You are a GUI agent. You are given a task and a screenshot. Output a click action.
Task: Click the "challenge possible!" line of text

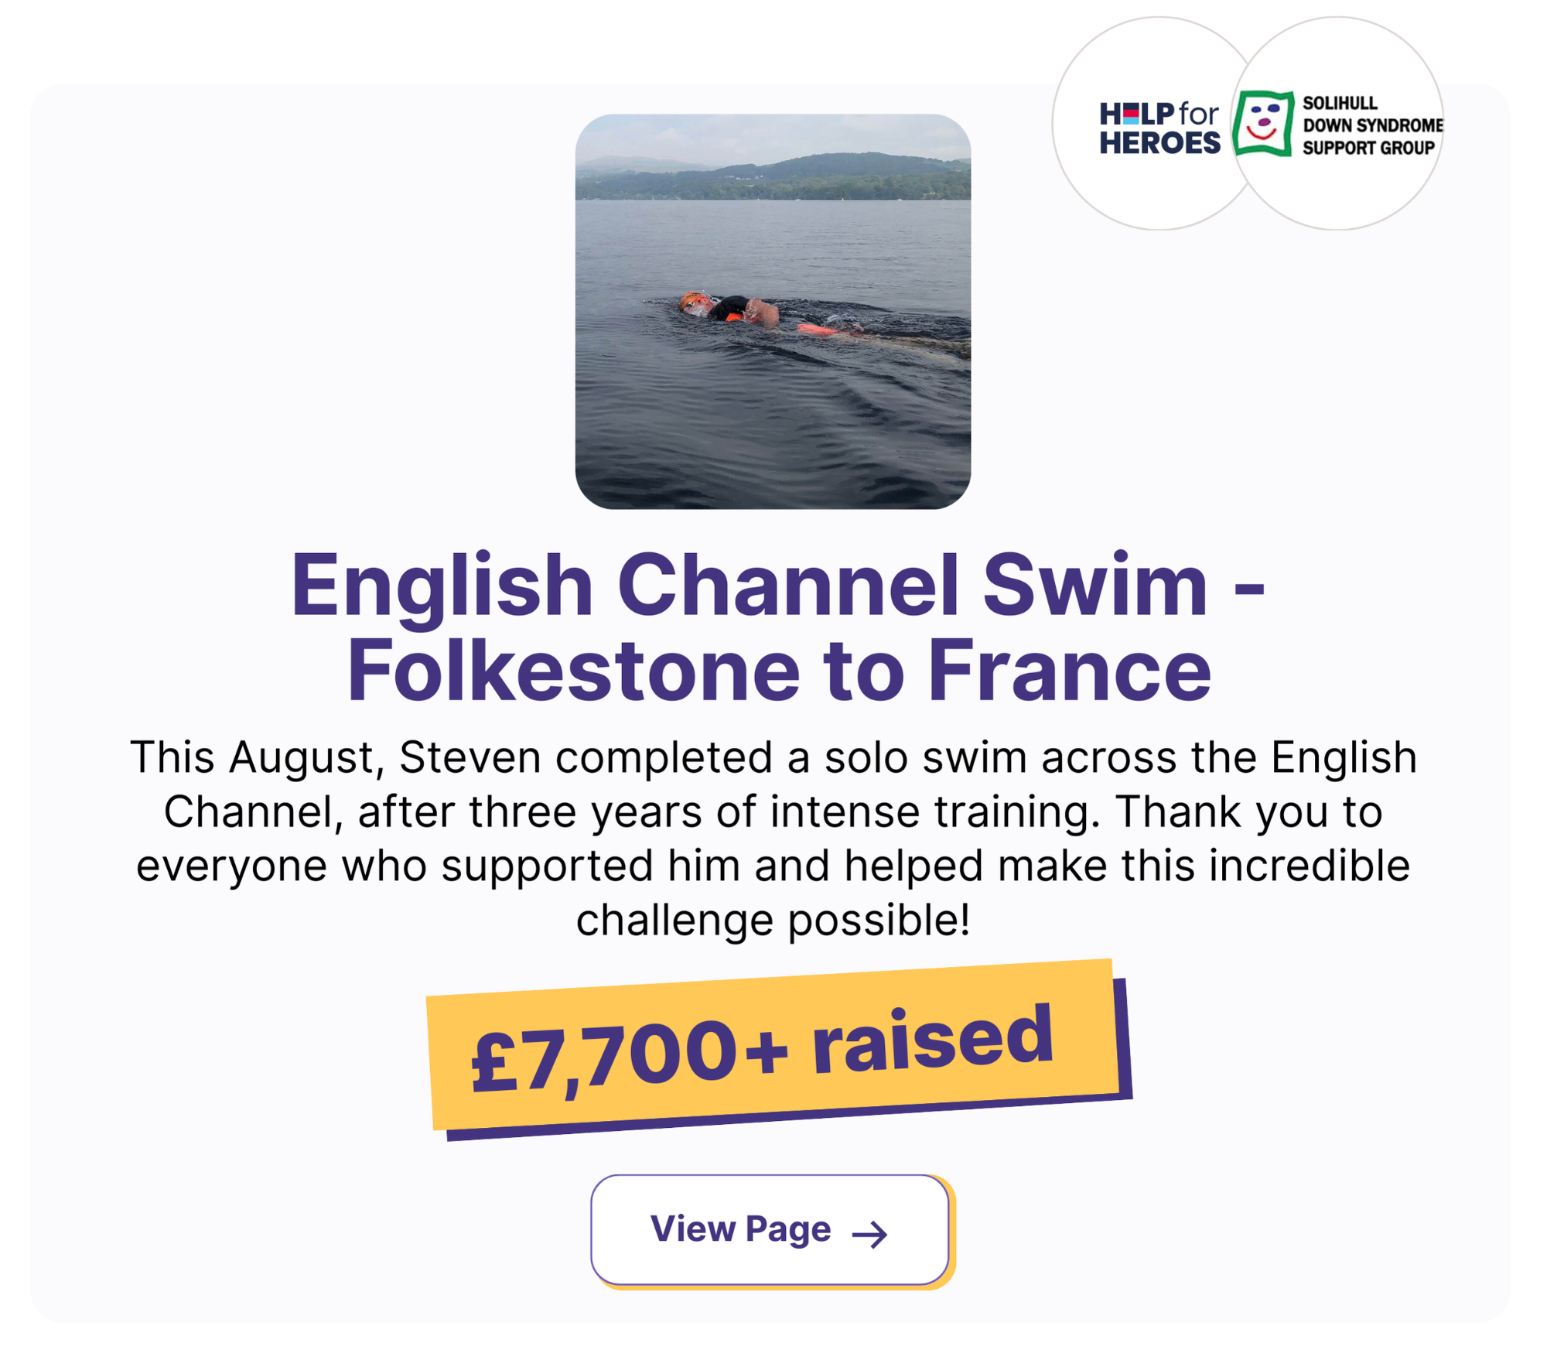click(773, 920)
